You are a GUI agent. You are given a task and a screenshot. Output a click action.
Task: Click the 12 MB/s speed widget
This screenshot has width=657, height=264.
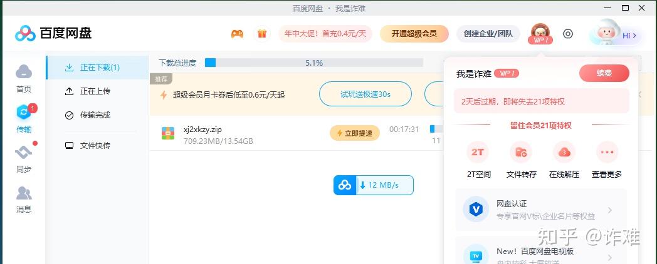point(374,185)
